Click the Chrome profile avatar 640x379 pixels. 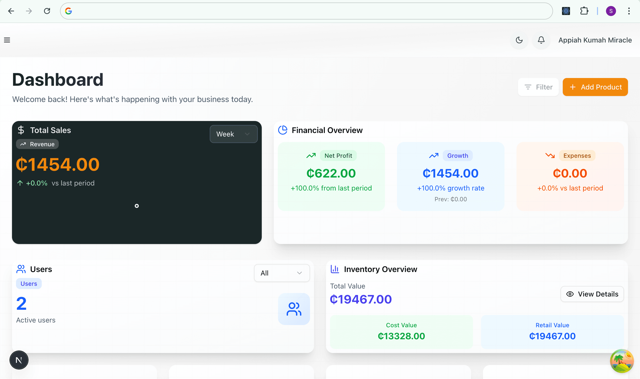pos(611,11)
